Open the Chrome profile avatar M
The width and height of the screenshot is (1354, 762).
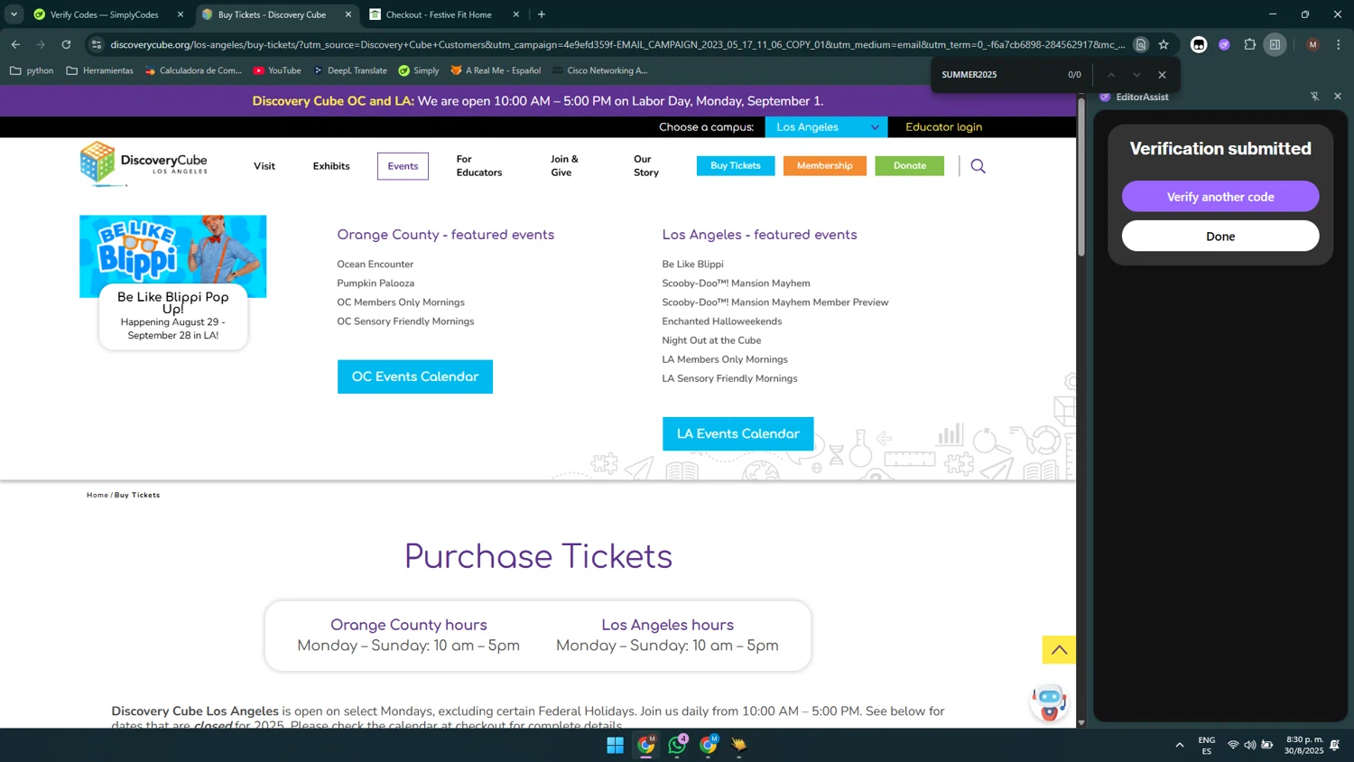(1312, 44)
